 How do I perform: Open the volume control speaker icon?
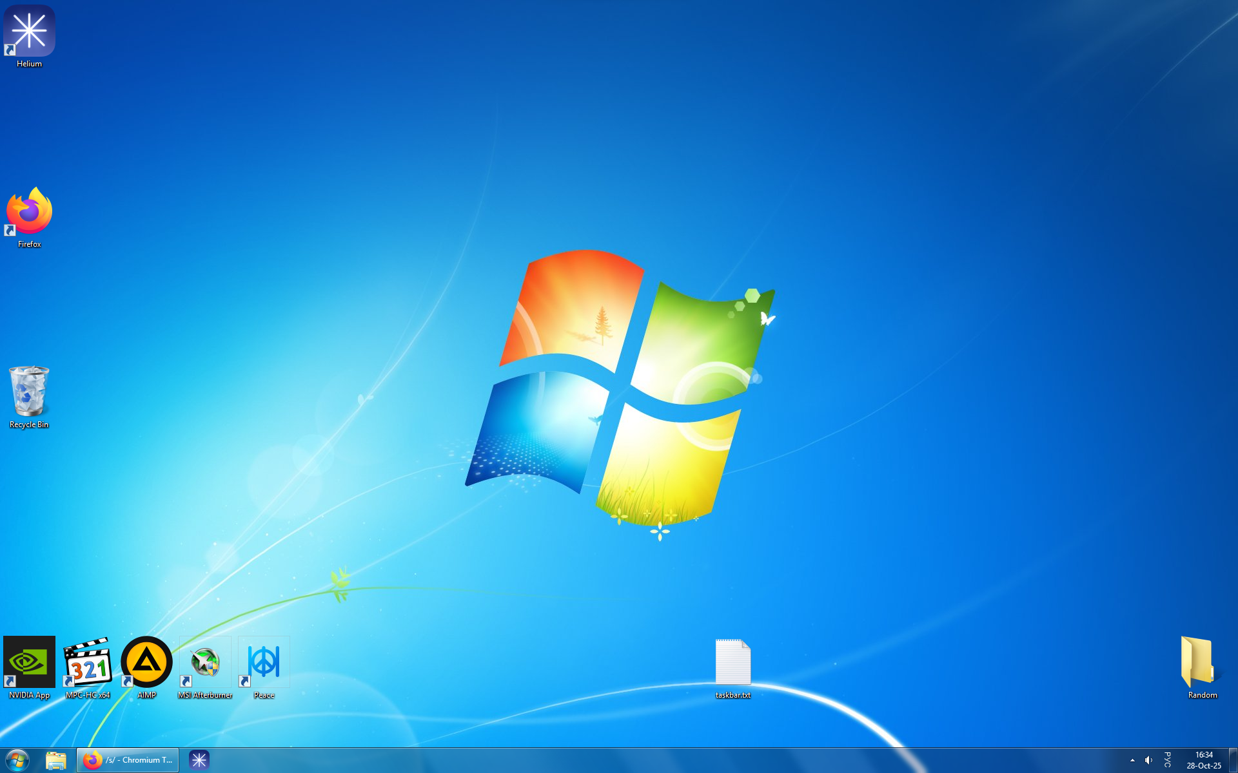click(x=1148, y=760)
